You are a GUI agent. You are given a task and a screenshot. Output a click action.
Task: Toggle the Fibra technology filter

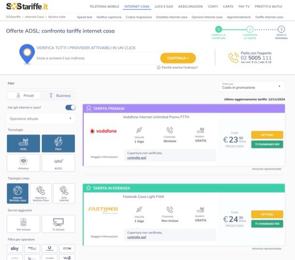pyautogui.click(x=59, y=144)
